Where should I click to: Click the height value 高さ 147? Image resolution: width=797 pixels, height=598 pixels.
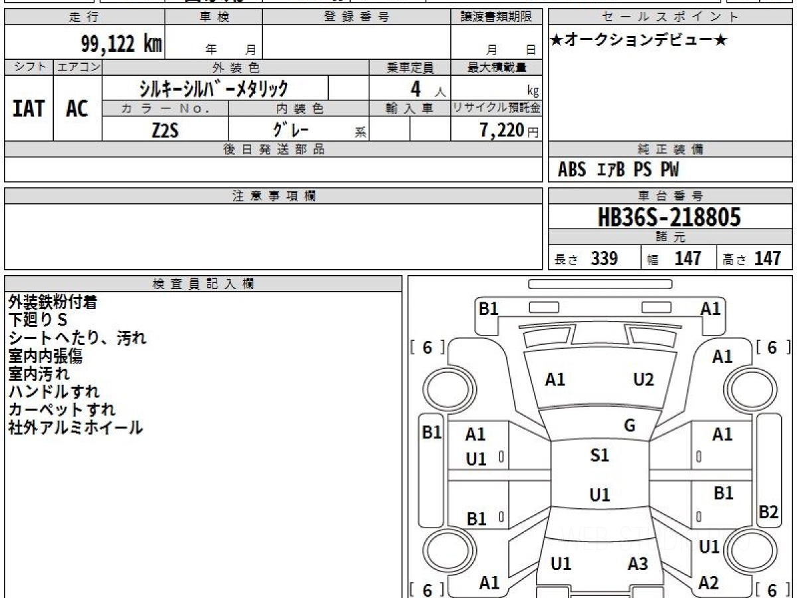click(753, 258)
